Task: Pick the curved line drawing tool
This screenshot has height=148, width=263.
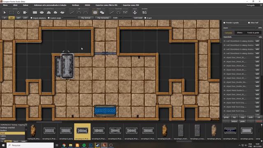Action: tap(118, 12)
